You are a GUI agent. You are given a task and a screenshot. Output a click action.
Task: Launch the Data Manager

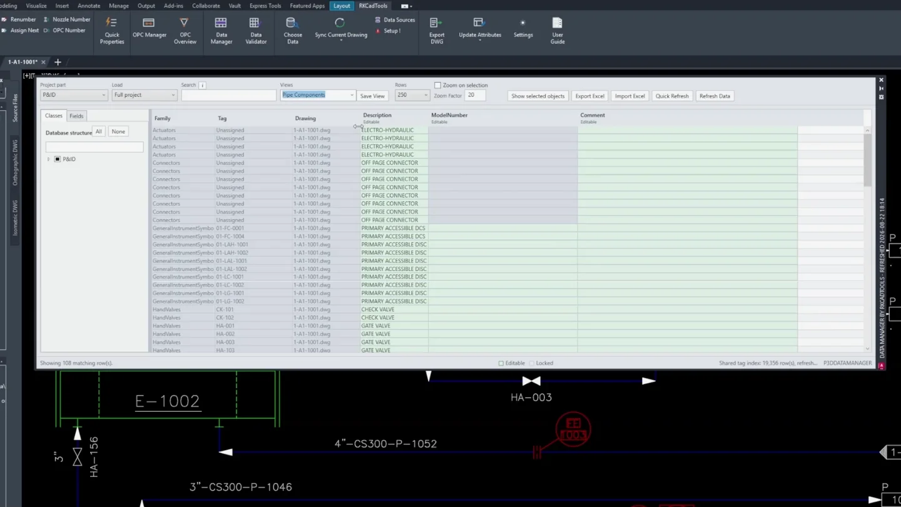(x=221, y=31)
